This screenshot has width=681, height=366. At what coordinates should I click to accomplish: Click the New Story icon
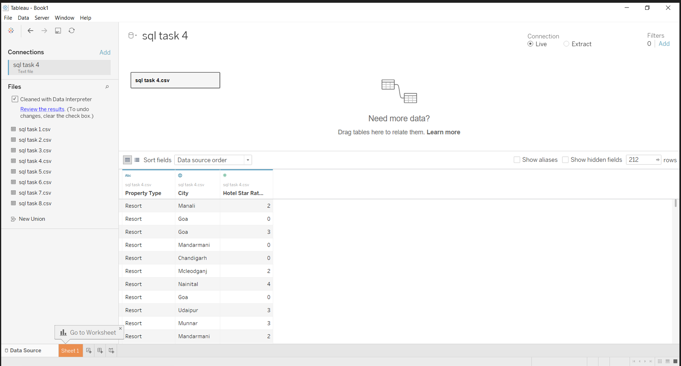click(x=111, y=351)
